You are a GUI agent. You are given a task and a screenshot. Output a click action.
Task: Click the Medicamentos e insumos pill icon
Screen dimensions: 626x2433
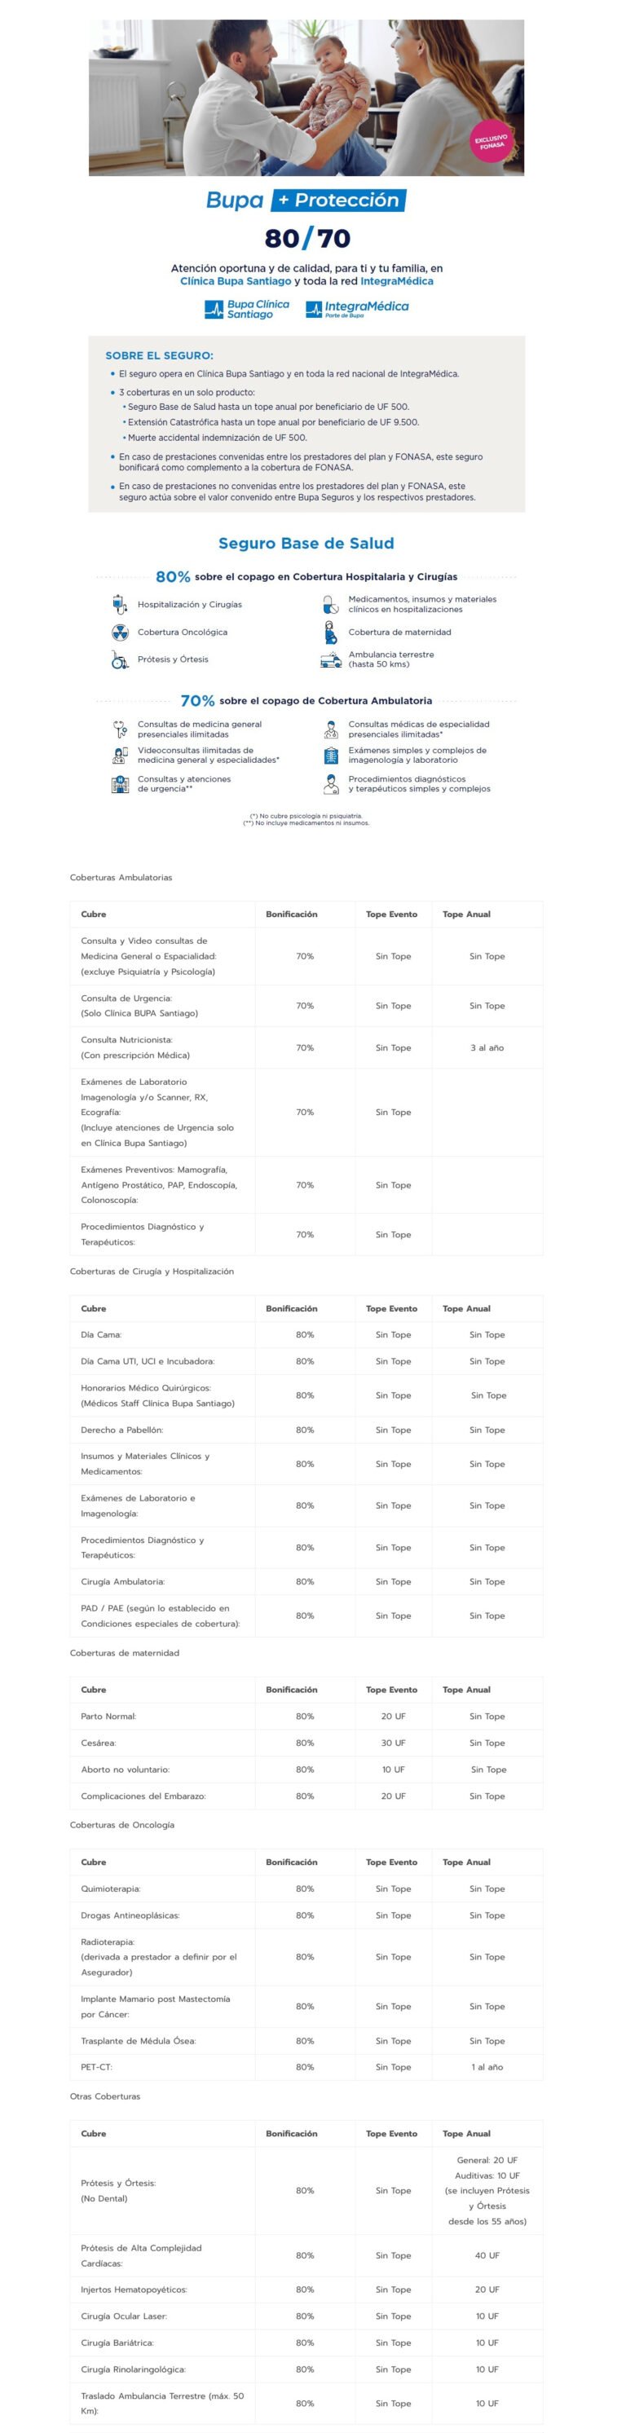coord(330,603)
